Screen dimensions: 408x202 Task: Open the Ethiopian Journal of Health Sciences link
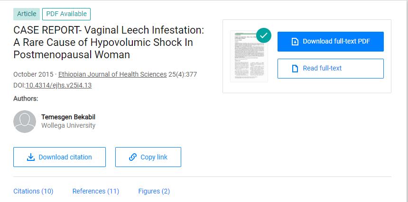point(112,74)
